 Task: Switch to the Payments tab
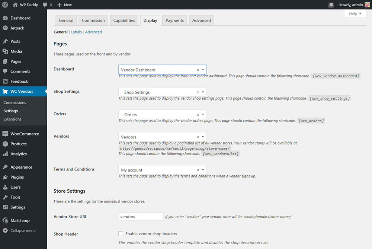click(x=174, y=20)
